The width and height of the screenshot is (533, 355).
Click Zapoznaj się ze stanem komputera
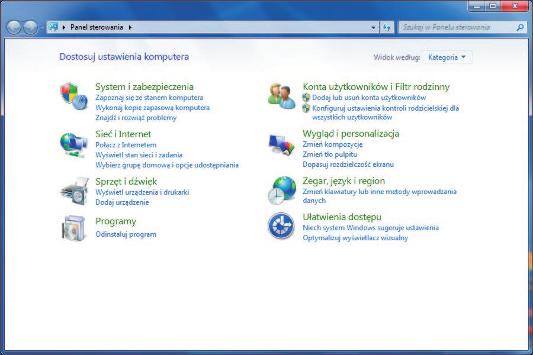[149, 98]
